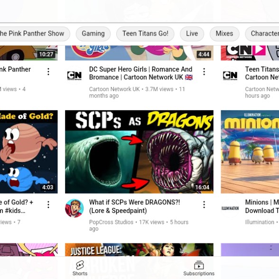Open the Shorts tab icon
The width and height of the screenshot is (279, 279).
coord(80,265)
